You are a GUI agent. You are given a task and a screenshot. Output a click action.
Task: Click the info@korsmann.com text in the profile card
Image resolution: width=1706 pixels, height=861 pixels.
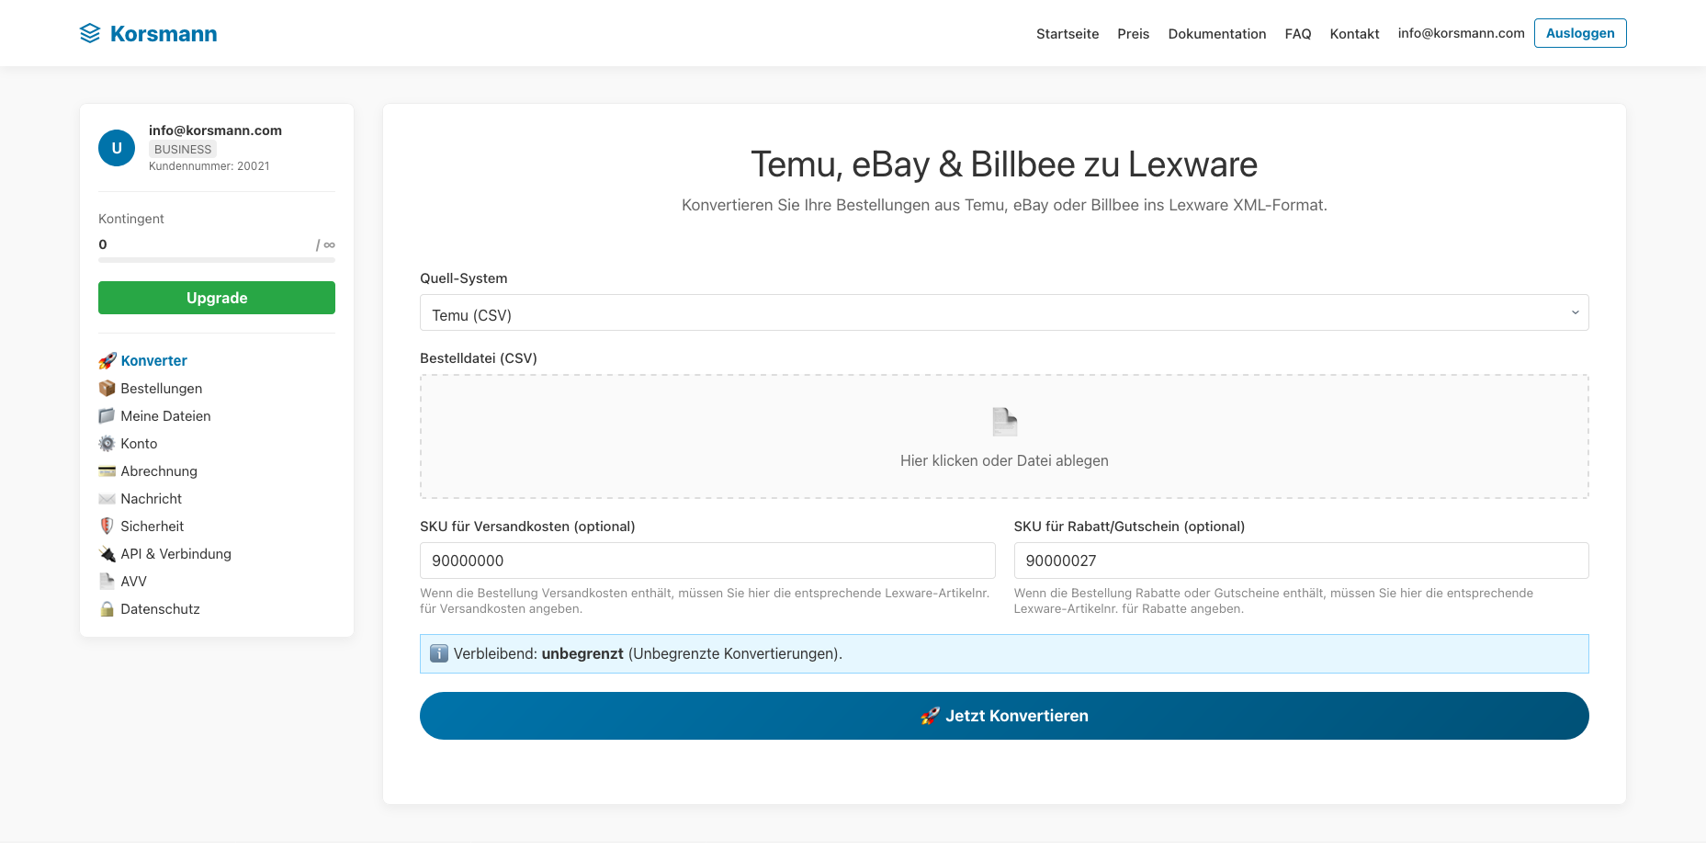click(x=216, y=130)
